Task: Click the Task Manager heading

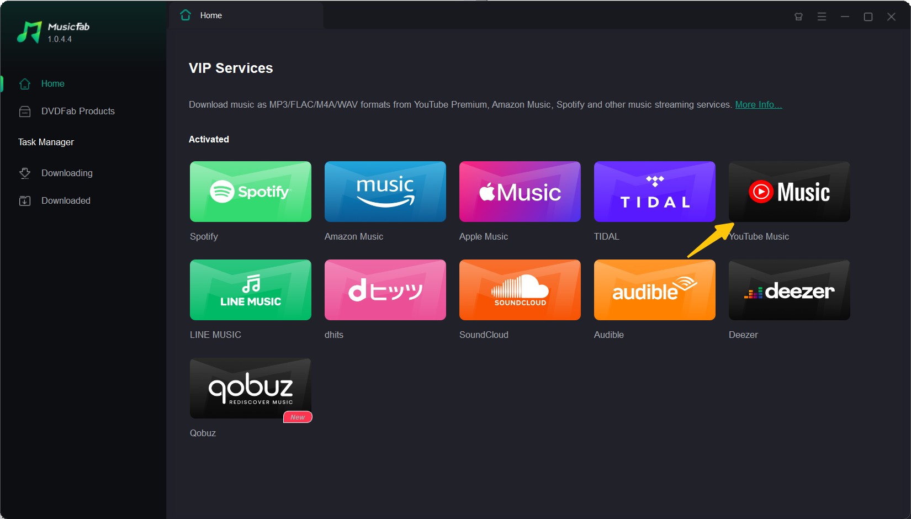Action: [x=46, y=142]
